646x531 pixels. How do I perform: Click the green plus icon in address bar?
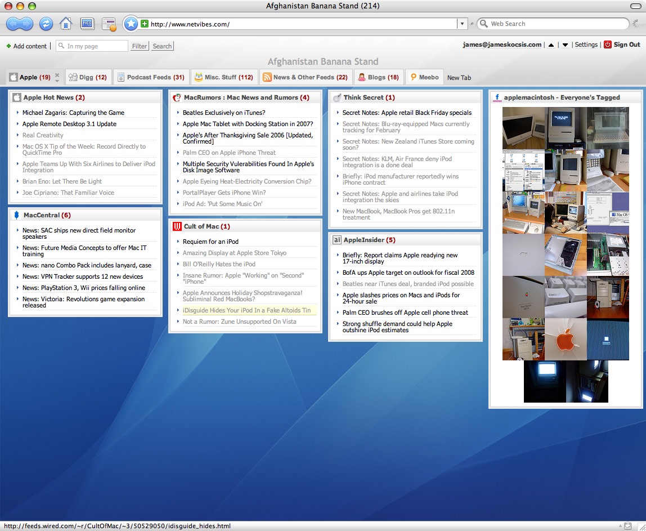(144, 24)
